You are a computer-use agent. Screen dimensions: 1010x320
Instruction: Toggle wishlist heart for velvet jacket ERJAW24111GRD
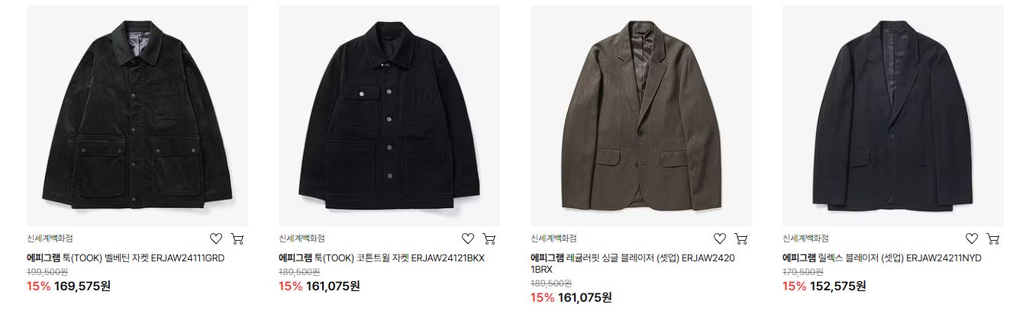216,238
